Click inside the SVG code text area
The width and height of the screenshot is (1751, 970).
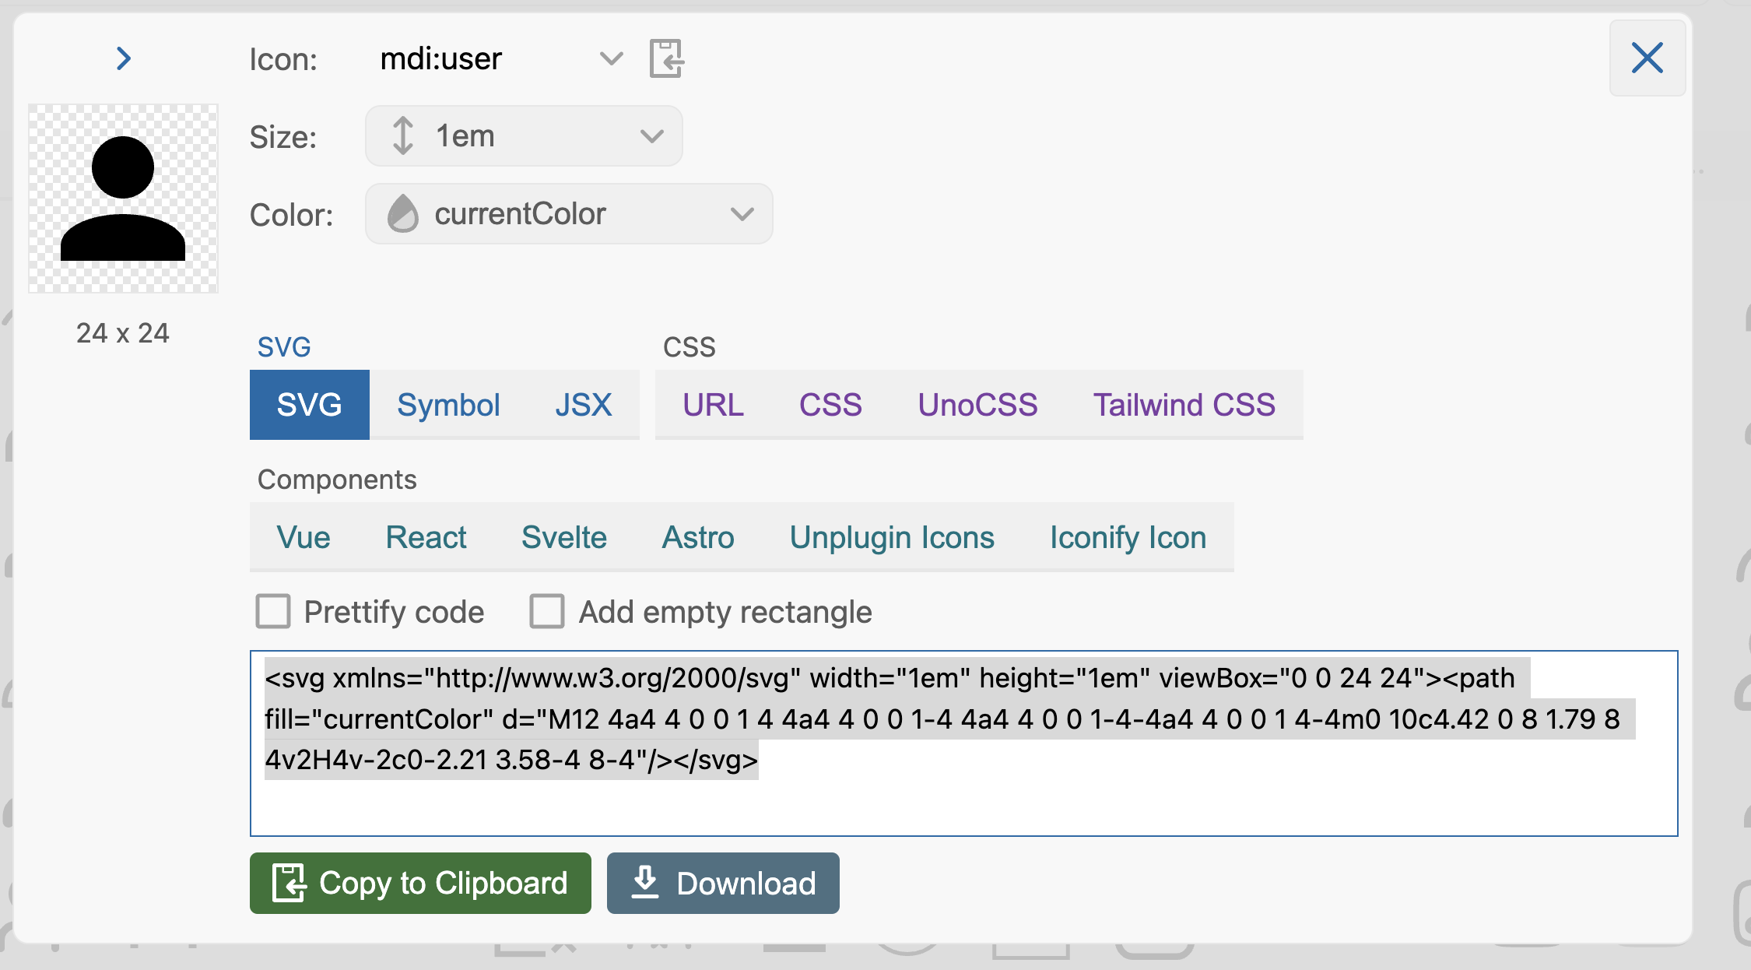point(963,802)
